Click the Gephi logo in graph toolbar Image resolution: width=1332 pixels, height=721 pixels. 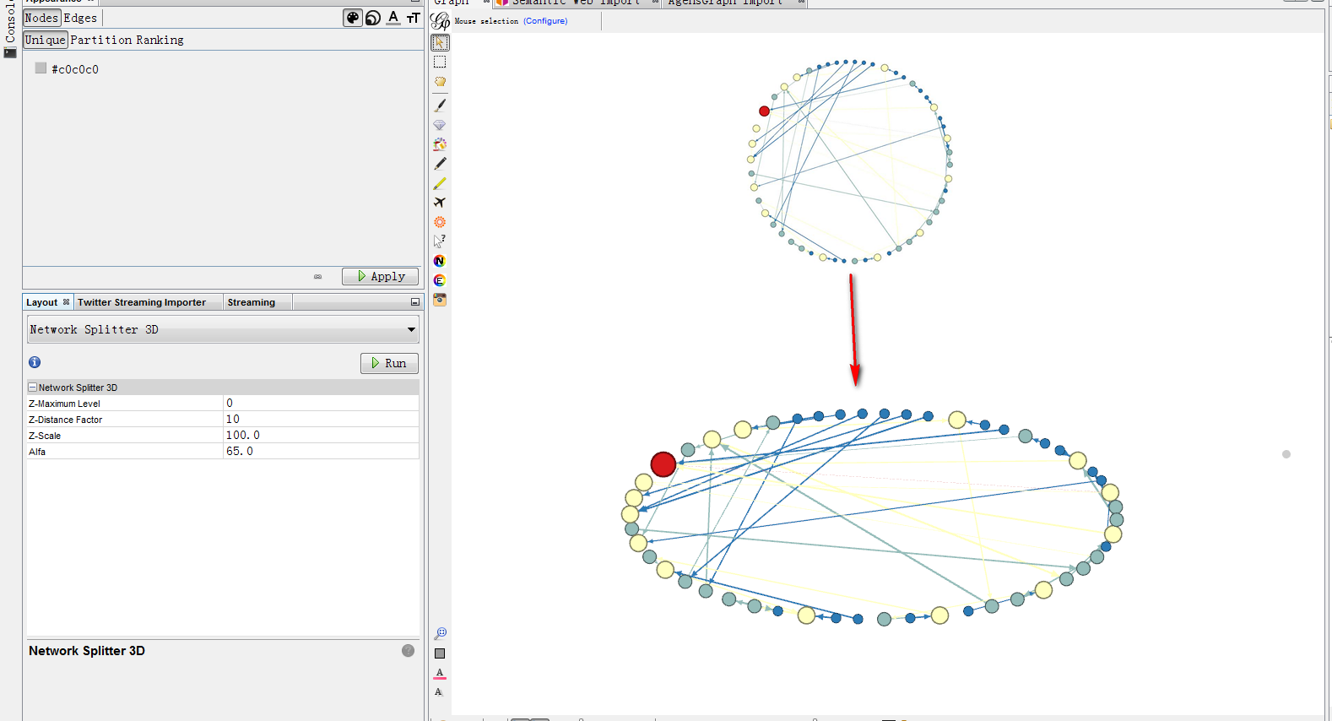click(441, 21)
